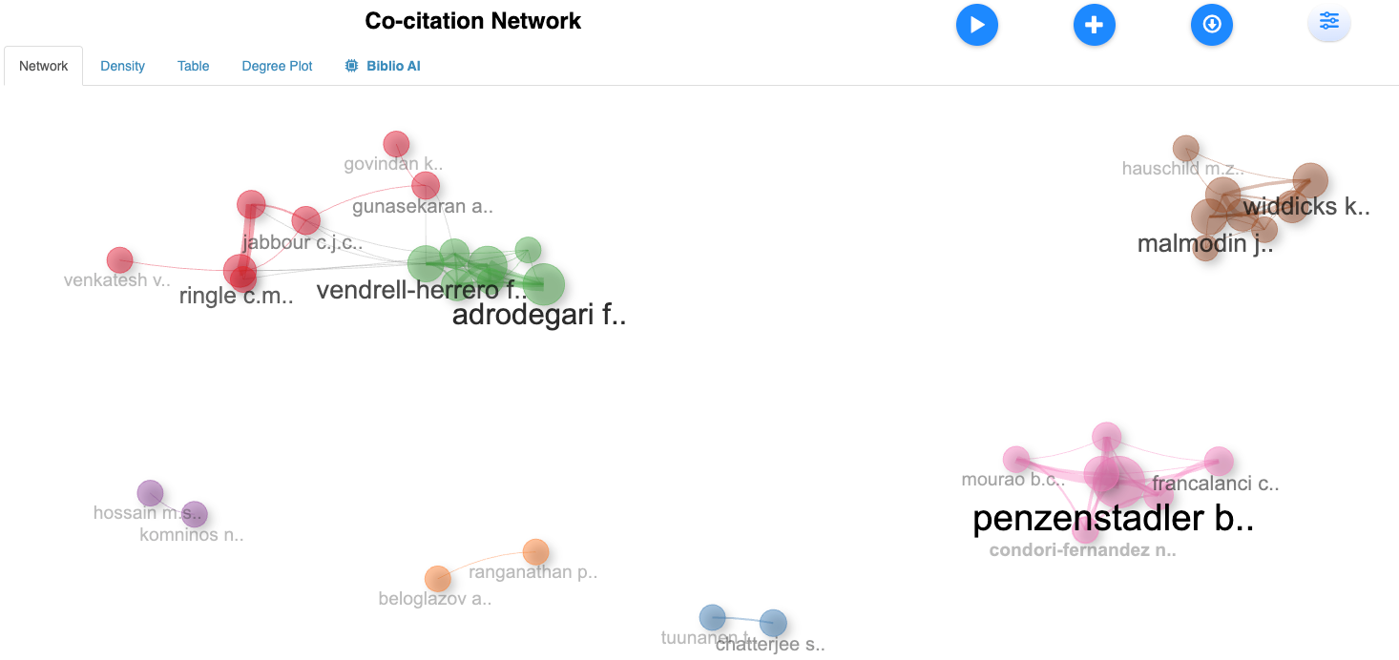Click the blue node above chatterjee s.
Viewport: 1399px width, 660px height.
point(773,624)
